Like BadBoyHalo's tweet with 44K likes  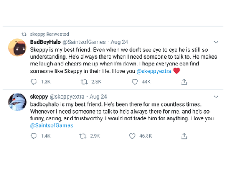click(x=135, y=82)
